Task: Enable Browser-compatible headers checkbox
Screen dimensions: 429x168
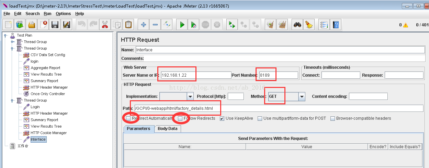Action: coord(332,118)
